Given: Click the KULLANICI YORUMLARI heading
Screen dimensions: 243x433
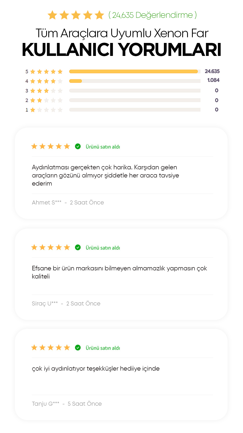Looking at the screenshot, I should (122, 50).
